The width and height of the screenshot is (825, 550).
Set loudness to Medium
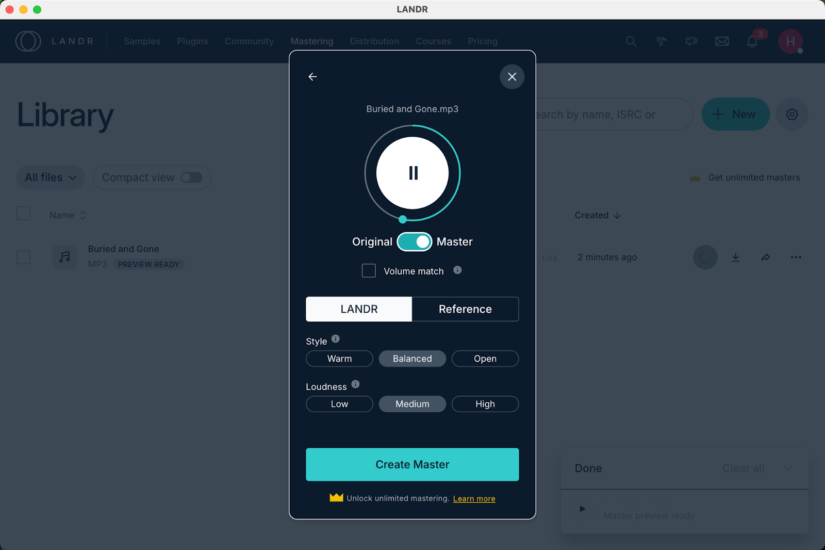412,404
